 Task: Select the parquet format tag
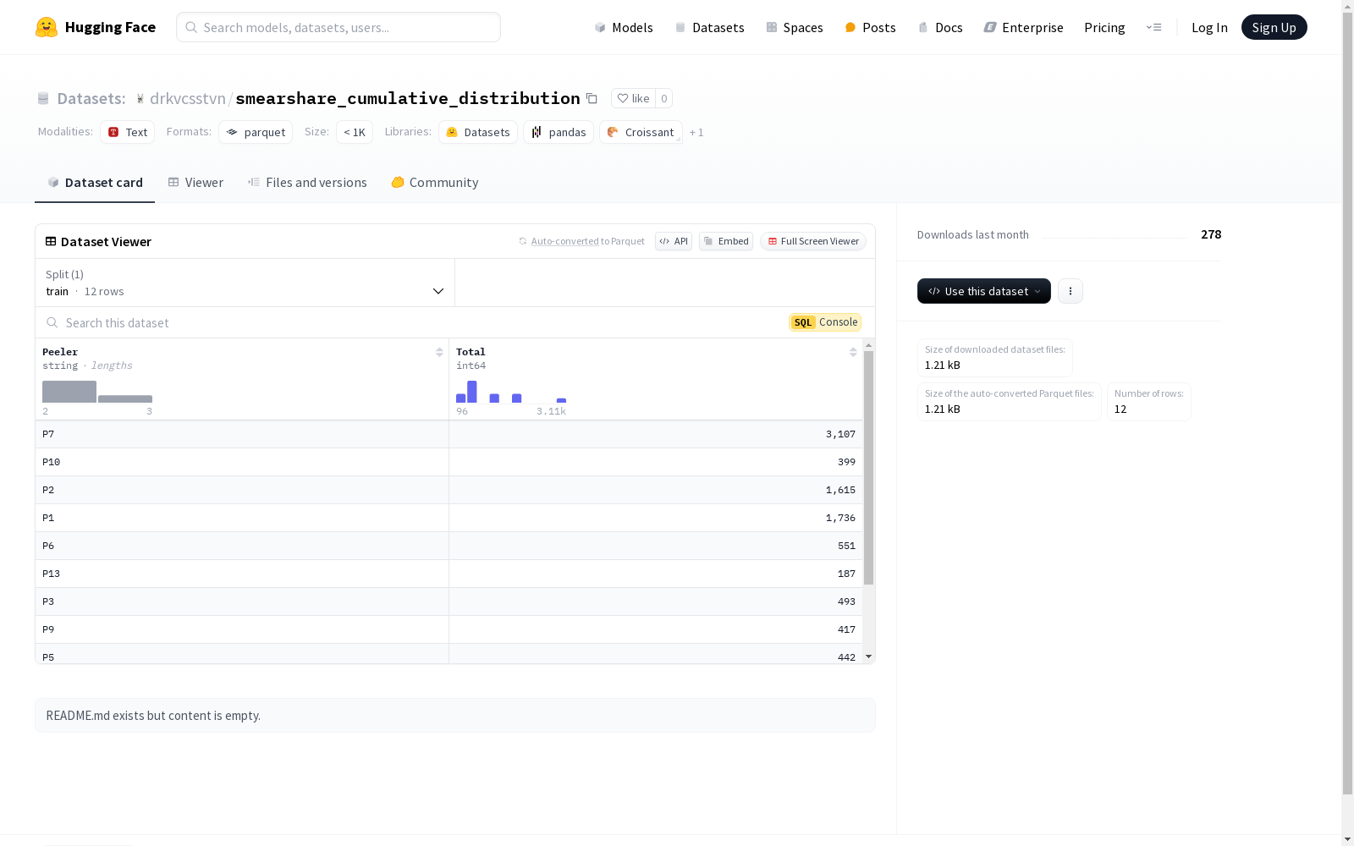click(x=256, y=132)
